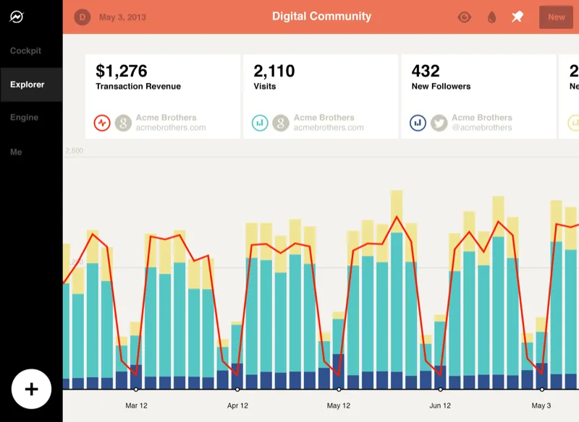Click the Google icon on Visits card
This screenshot has height=422, width=579.
(x=281, y=123)
